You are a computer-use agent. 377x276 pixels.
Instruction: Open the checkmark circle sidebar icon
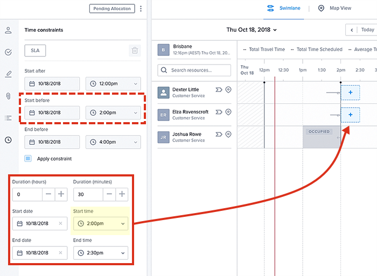click(8, 52)
